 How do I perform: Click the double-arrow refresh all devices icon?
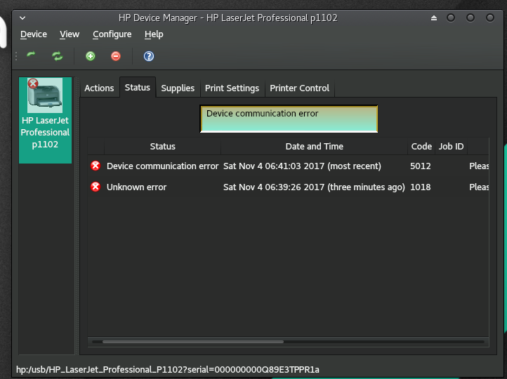click(57, 56)
